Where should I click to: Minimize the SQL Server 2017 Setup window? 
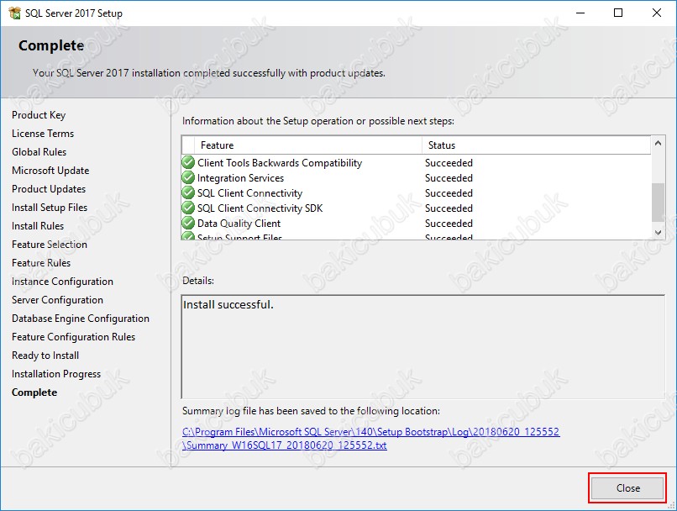pos(580,13)
